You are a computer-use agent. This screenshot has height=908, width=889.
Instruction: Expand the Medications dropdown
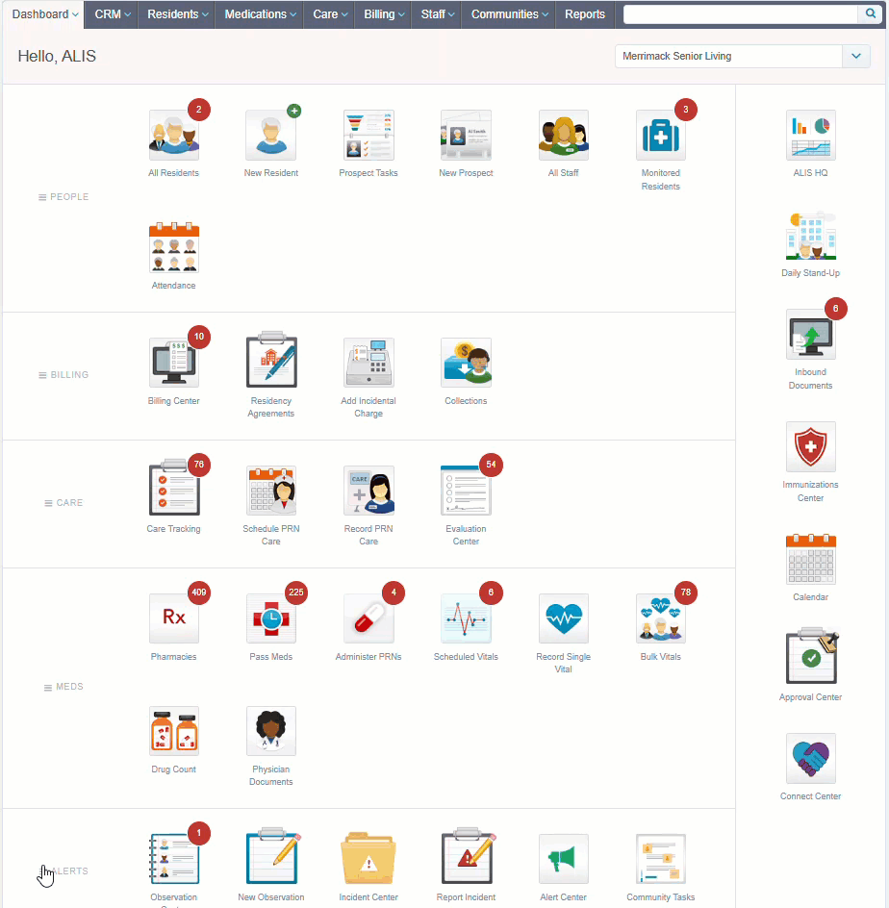pyautogui.click(x=258, y=13)
